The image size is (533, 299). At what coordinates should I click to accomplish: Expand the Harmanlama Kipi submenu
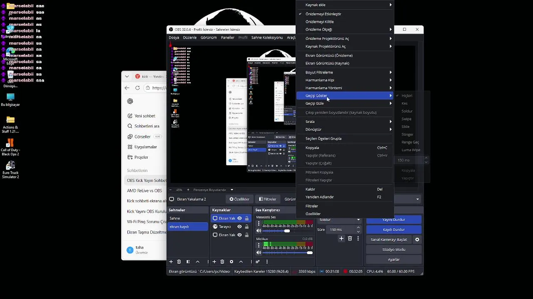click(345, 80)
